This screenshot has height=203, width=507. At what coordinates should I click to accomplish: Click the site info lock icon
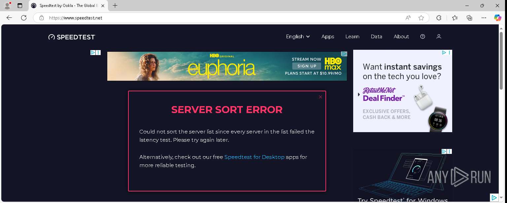[42, 18]
